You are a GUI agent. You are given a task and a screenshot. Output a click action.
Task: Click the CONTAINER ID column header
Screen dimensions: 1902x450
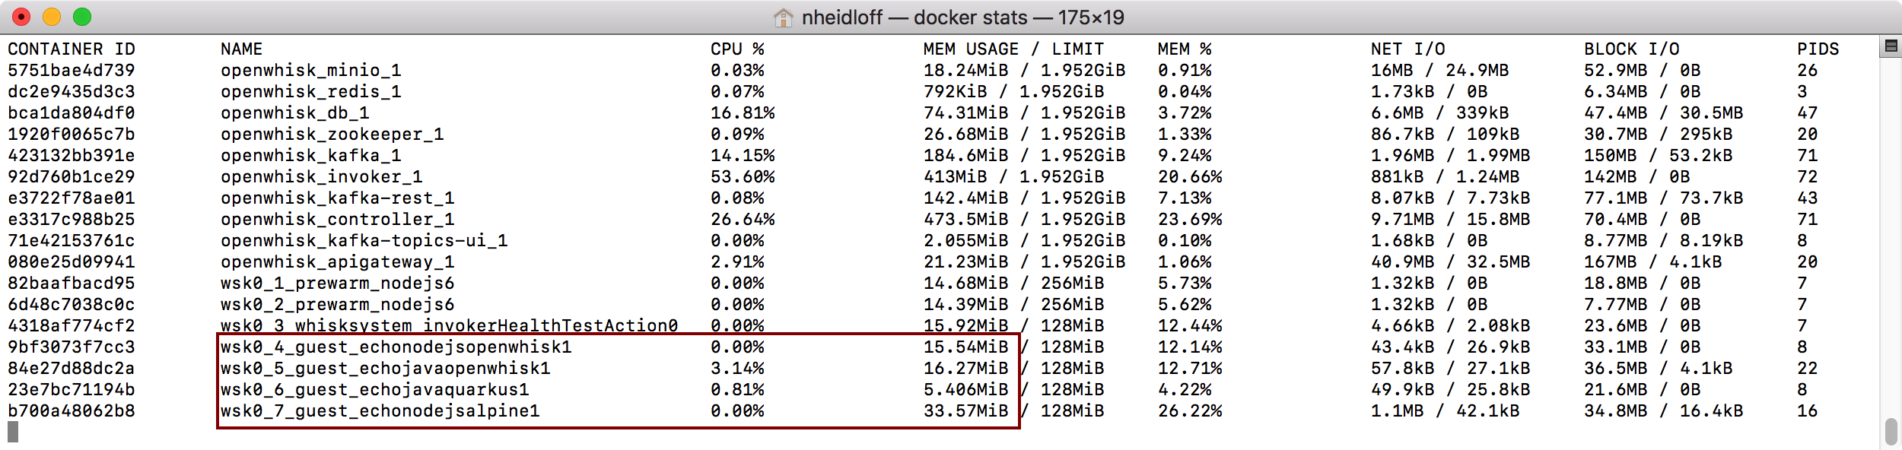click(72, 49)
